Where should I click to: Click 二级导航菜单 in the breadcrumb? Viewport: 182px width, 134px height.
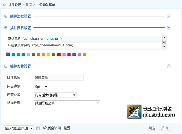point(46,5)
